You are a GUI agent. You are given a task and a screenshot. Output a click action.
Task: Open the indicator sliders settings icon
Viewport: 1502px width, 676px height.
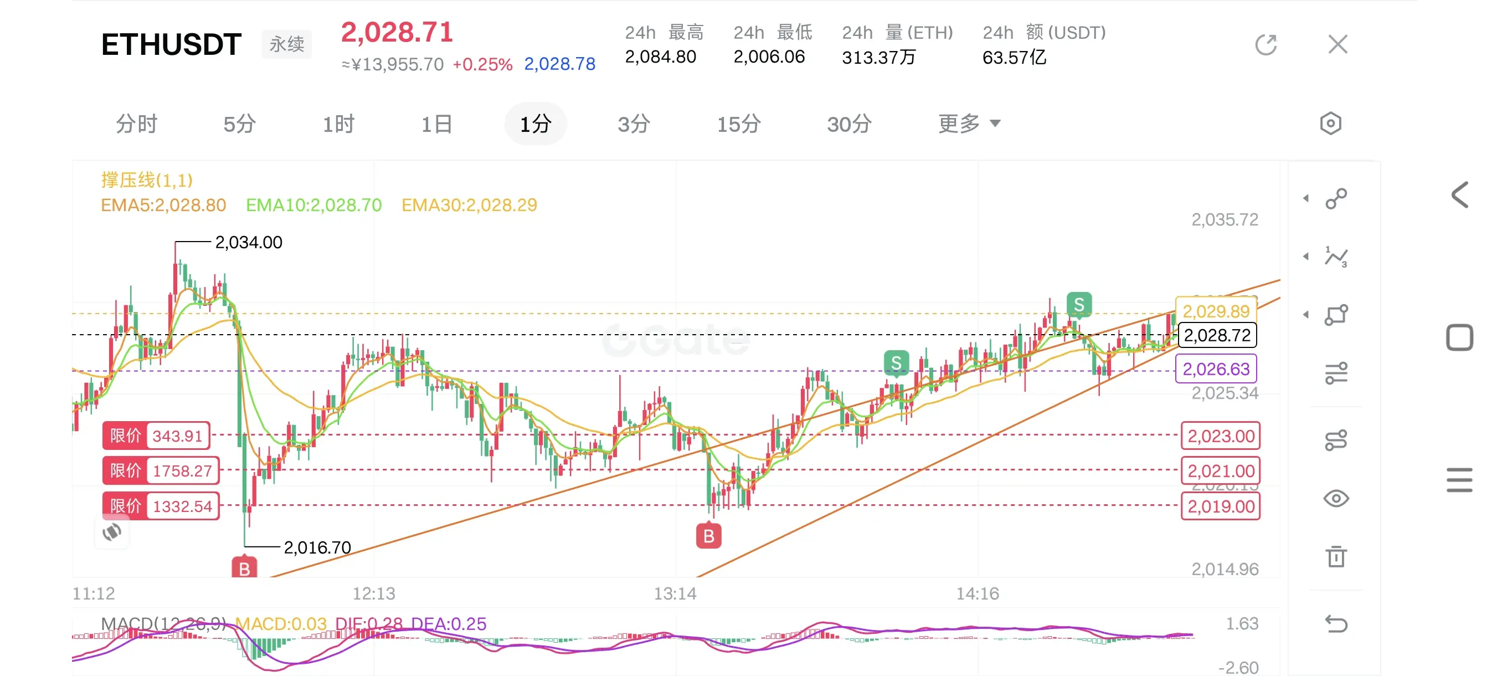(1336, 373)
